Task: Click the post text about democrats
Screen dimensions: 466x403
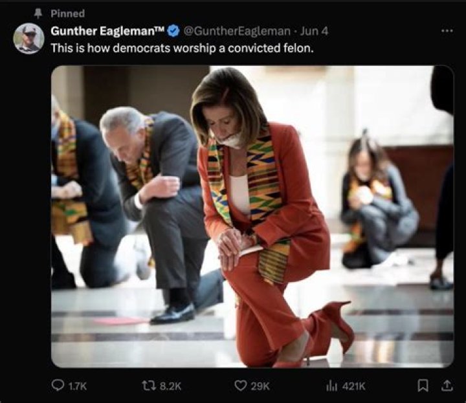Action: coord(182,48)
